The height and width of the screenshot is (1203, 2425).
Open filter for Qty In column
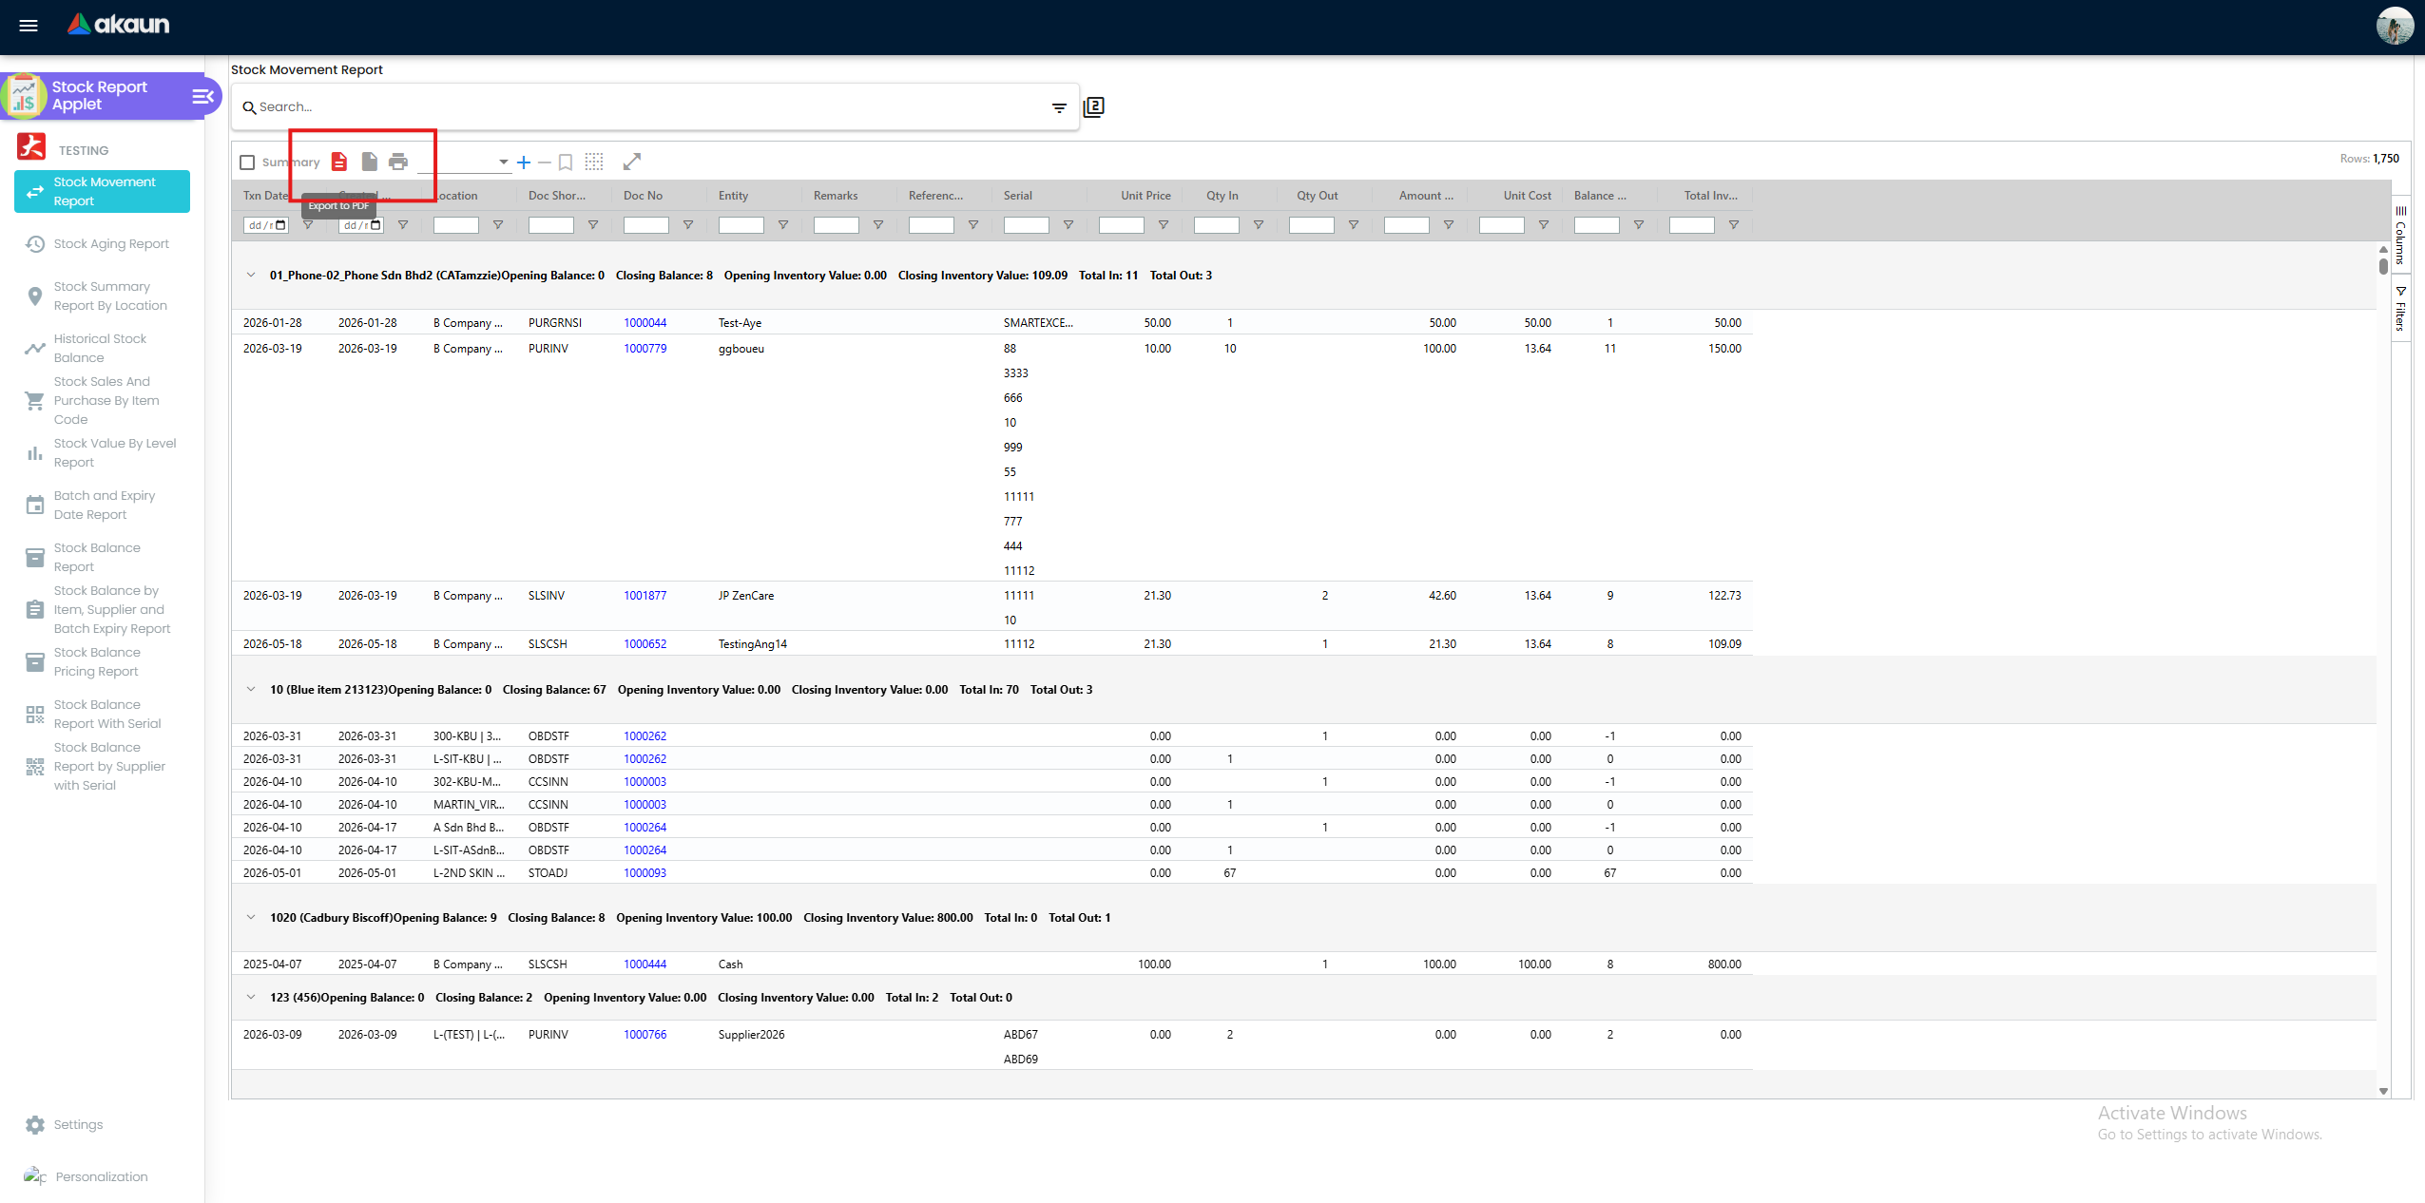(x=1259, y=225)
